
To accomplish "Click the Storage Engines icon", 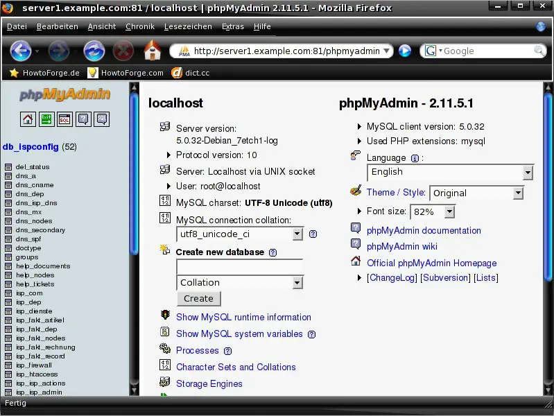I will point(165,381).
